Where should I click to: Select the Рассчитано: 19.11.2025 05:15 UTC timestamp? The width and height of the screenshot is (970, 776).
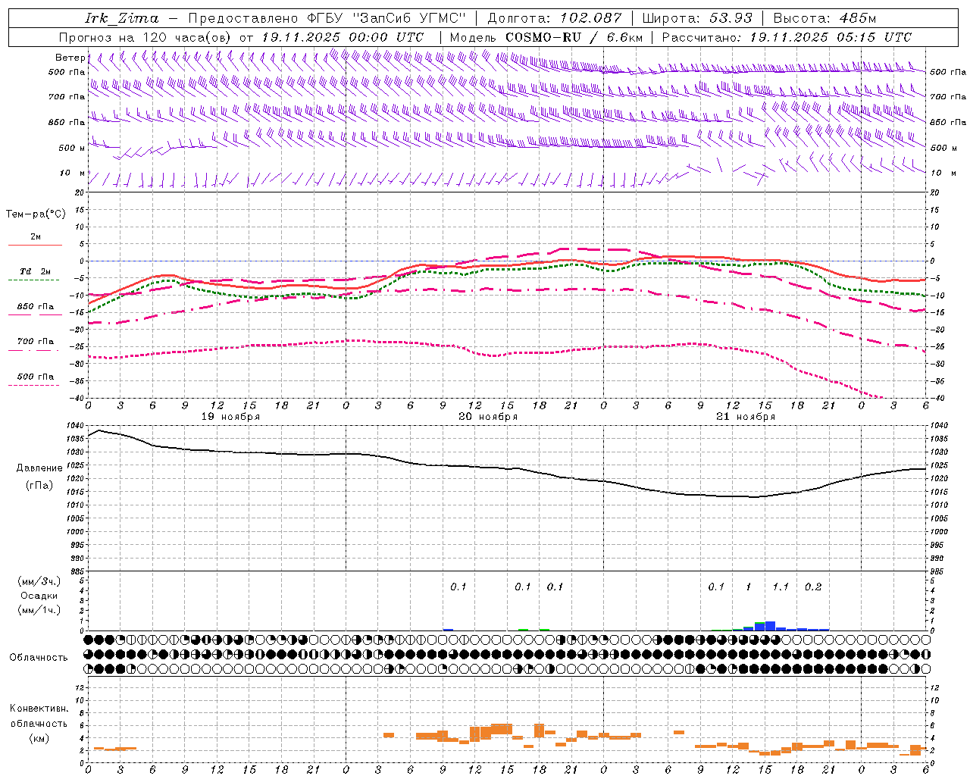pyautogui.click(x=787, y=37)
